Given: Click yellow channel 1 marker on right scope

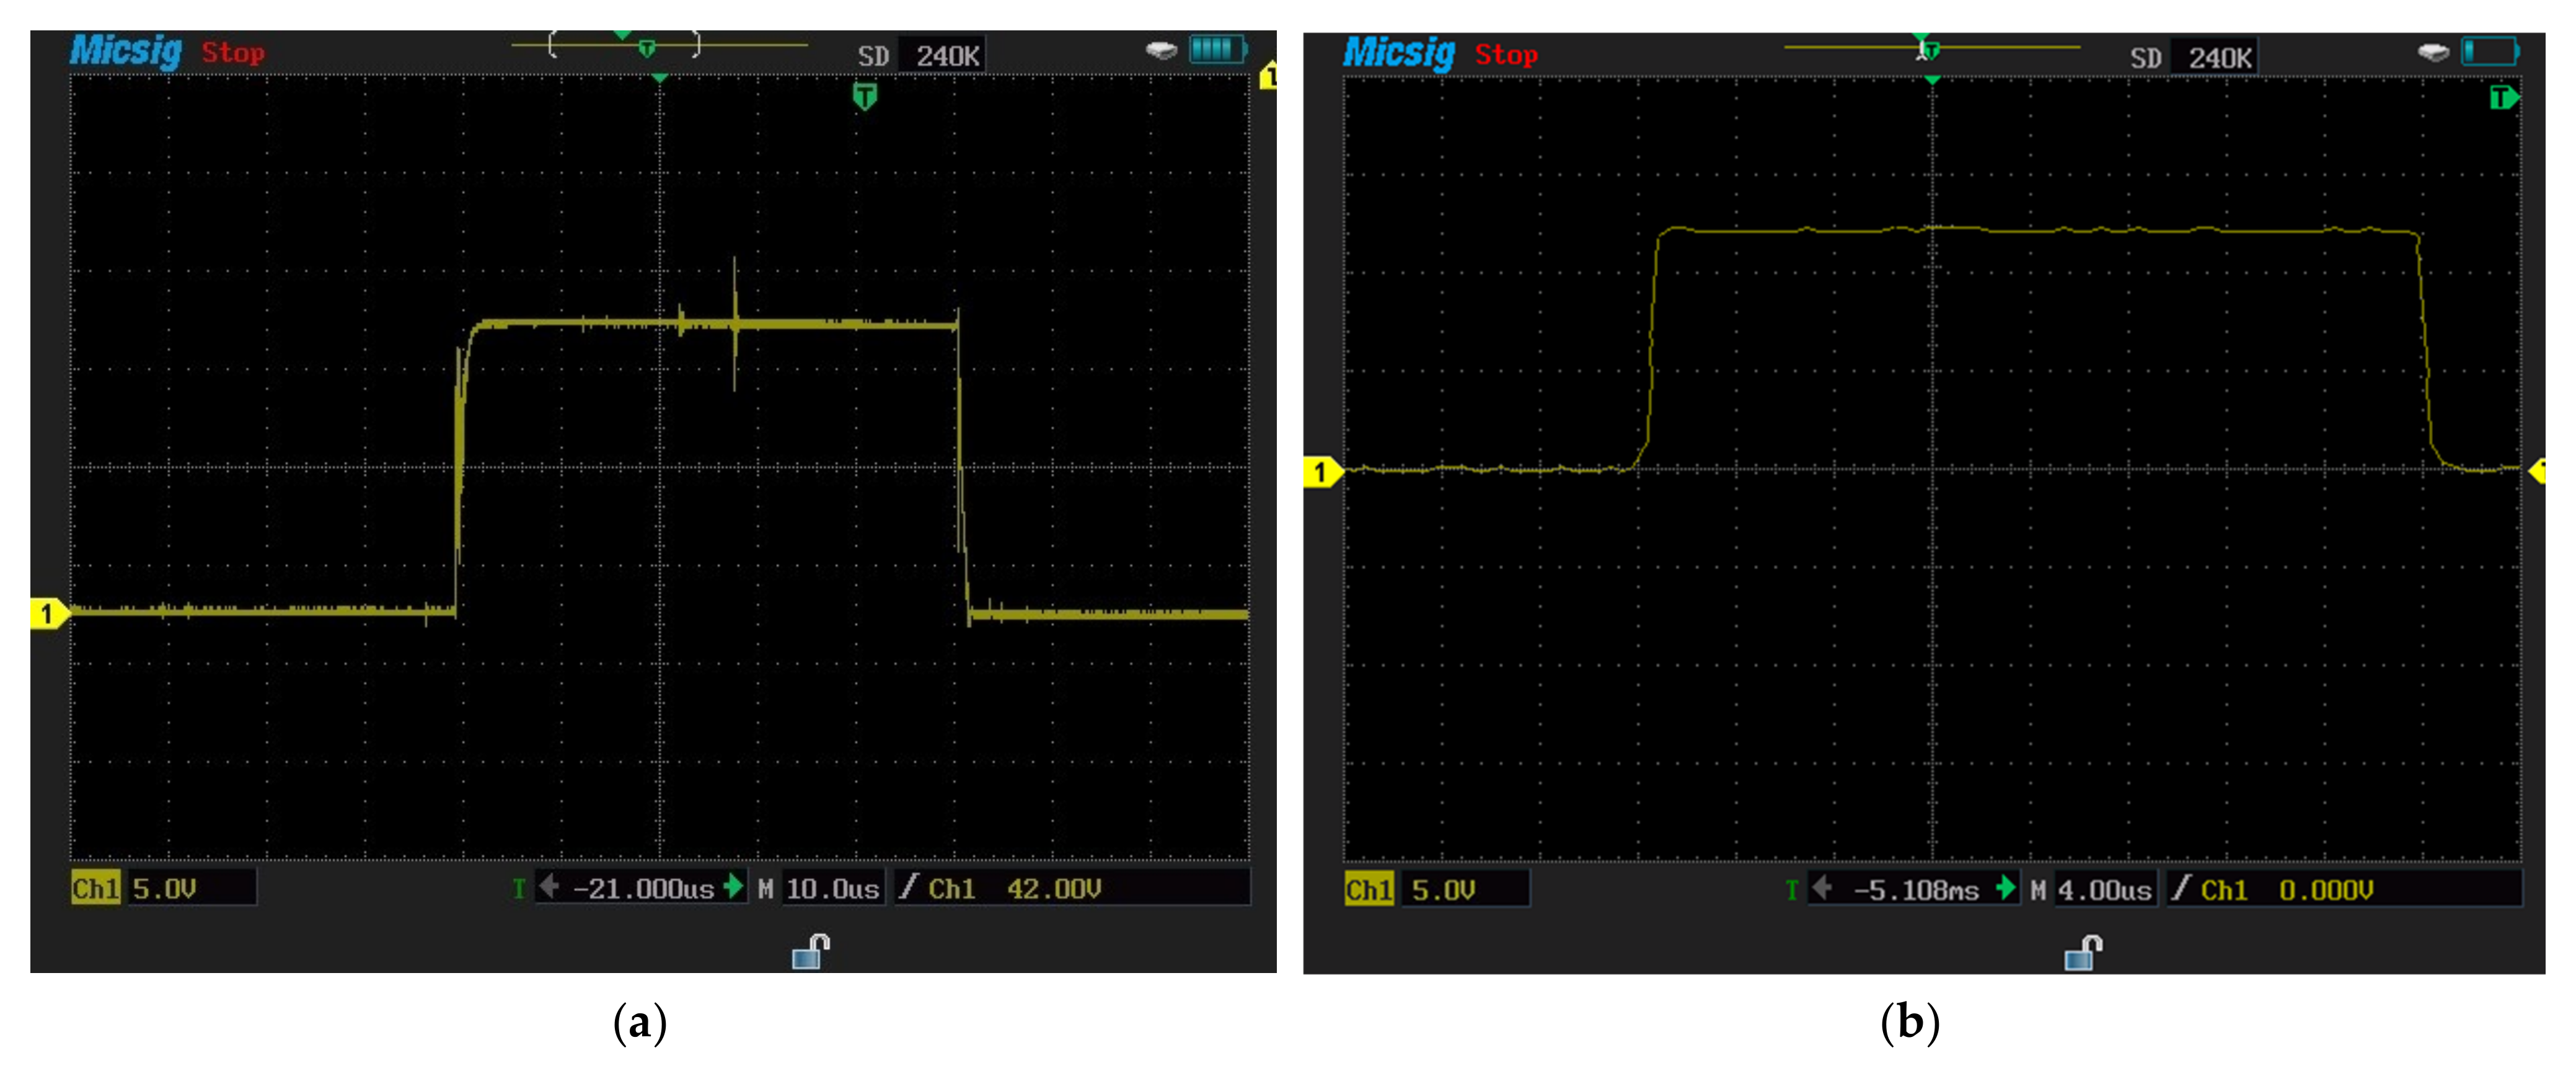Looking at the screenshot, I should pos(1321,472).
